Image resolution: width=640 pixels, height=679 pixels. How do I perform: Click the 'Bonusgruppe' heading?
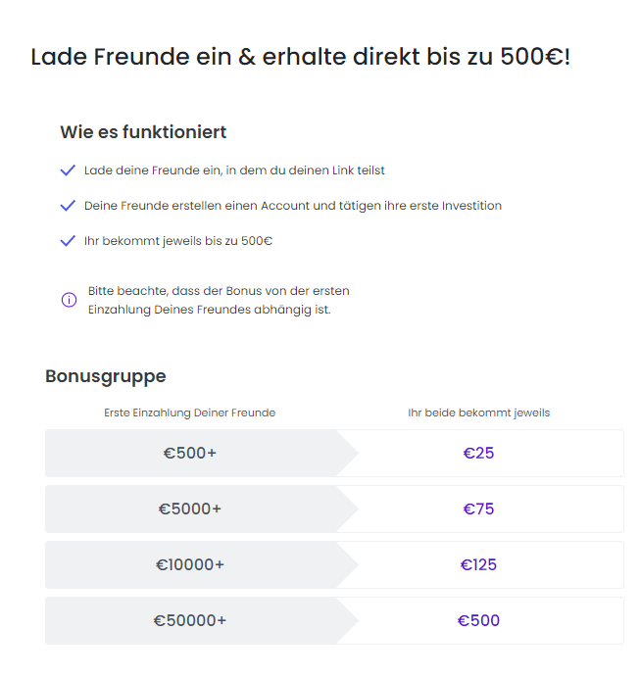[106, 376]
